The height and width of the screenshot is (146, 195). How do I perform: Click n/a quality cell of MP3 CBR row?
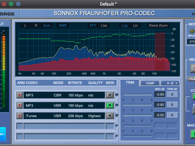click(x=96, y=95)
